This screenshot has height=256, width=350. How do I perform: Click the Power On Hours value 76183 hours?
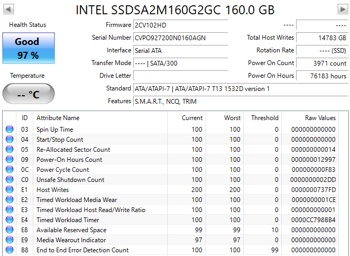pyautogui.click(x=322, y=76)
